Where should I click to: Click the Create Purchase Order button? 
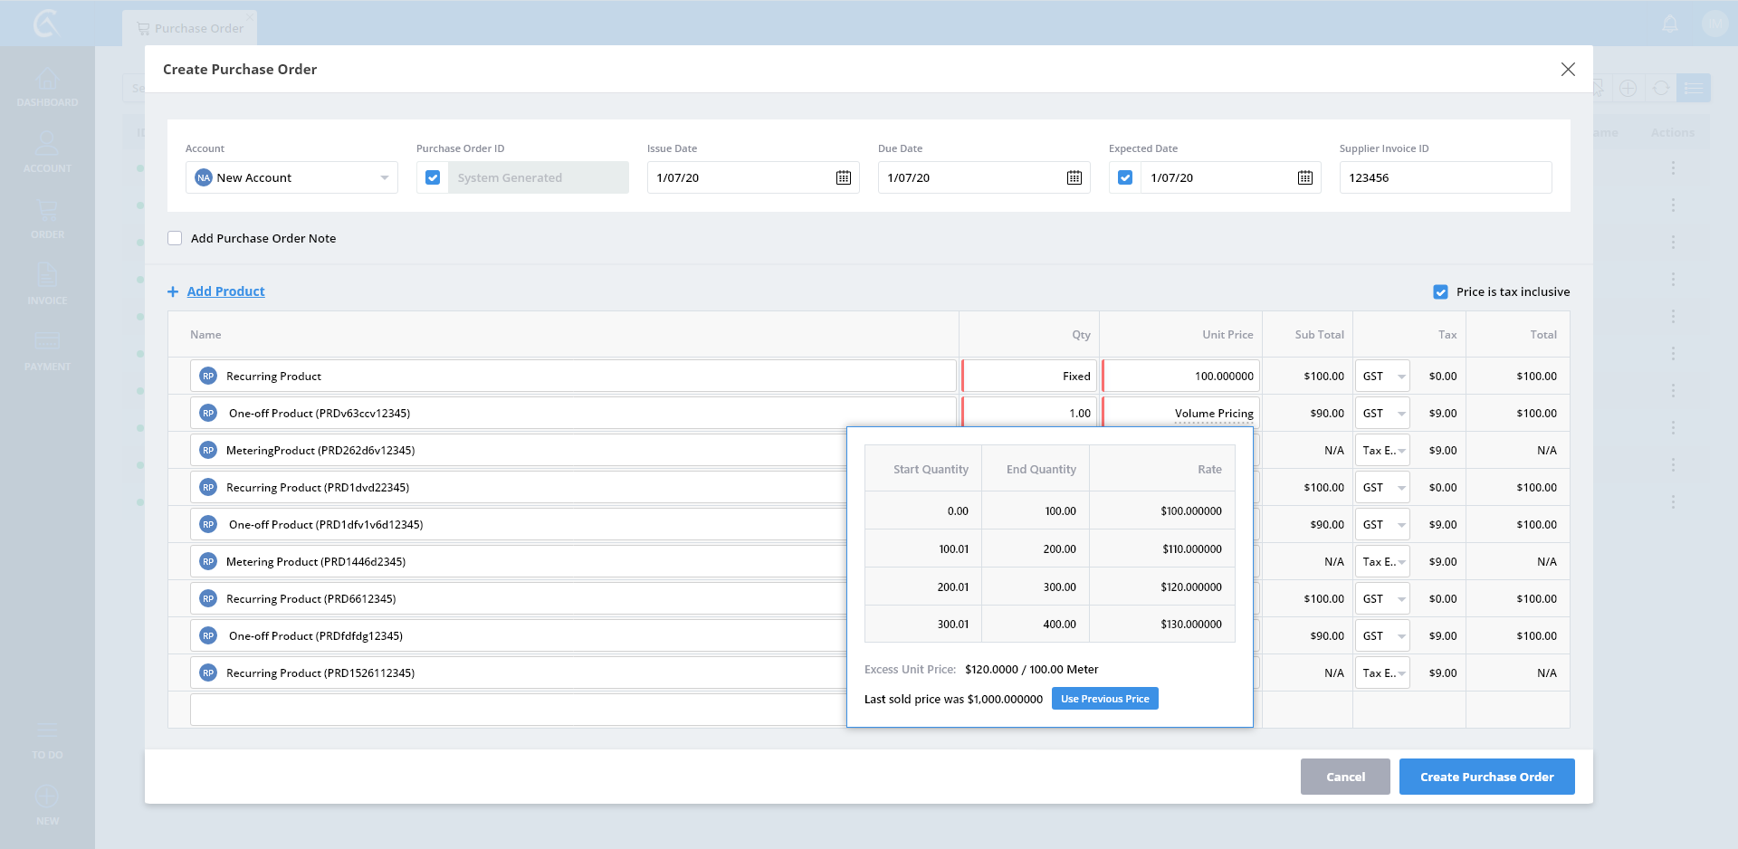1486,777
